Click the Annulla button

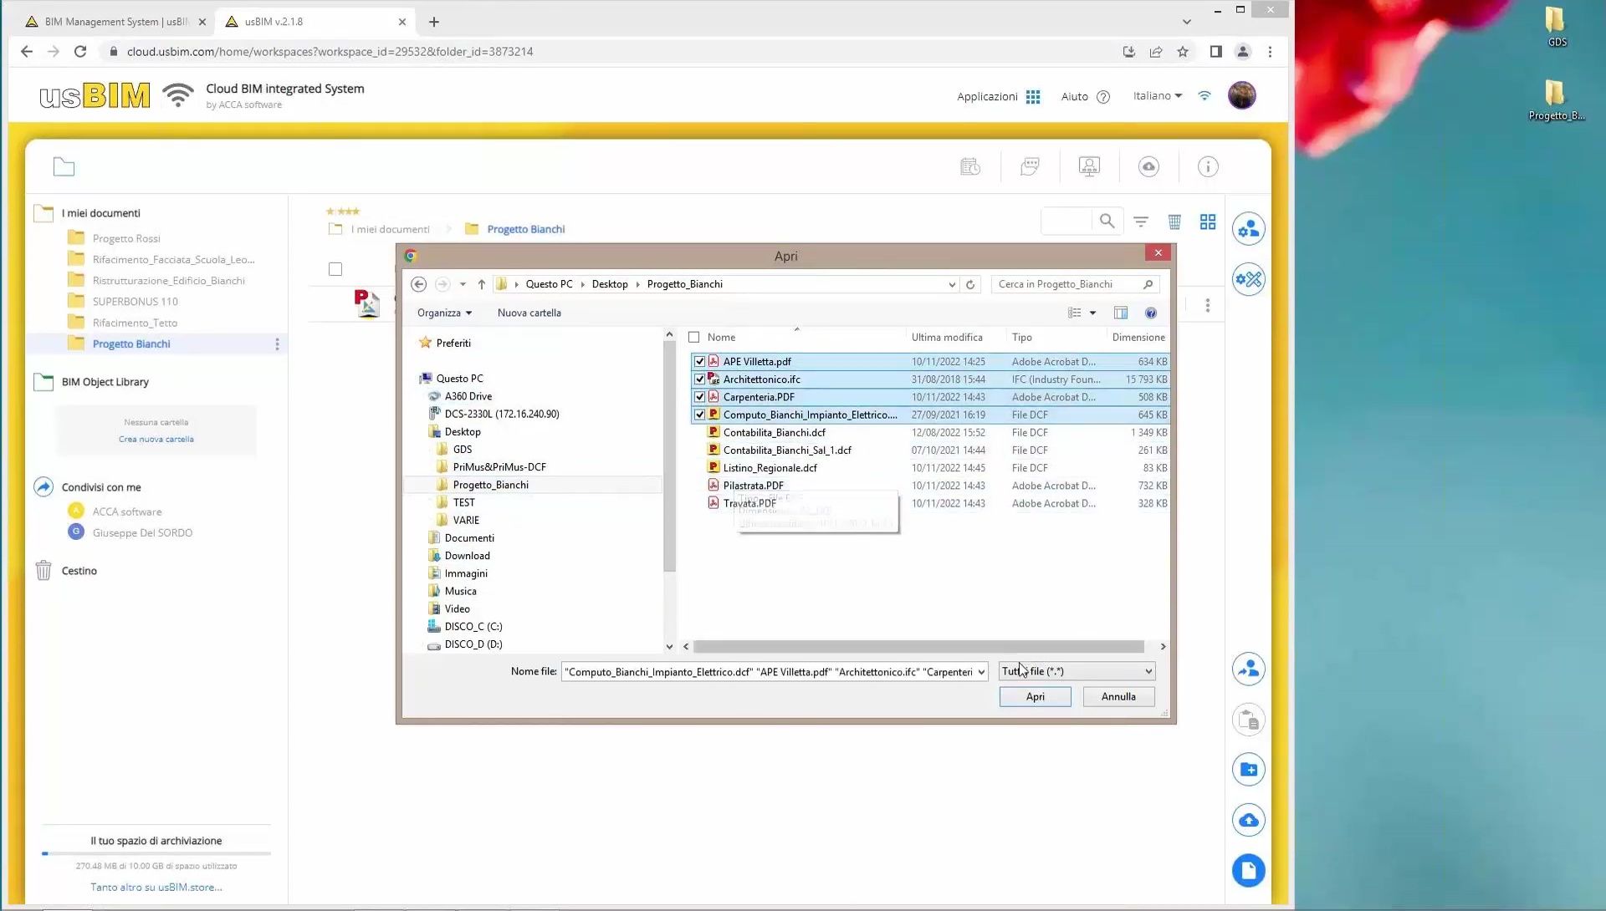point(1118,696)
